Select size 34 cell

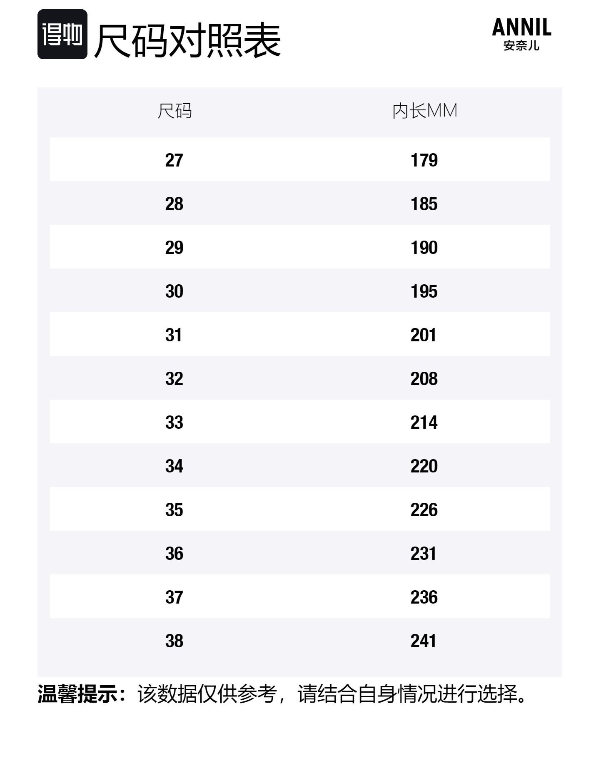[x=174, y=466]
